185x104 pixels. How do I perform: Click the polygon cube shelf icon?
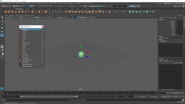click(x=9, y=12)
